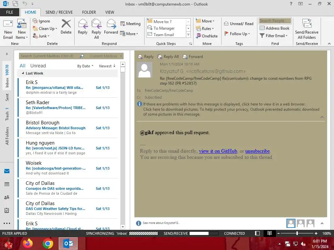
Task: Open Firefox from the taskbar
Action: 28,243
